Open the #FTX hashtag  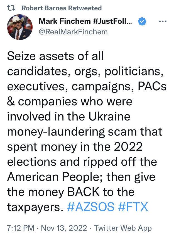pyautogui.click(x=133, y=207)
